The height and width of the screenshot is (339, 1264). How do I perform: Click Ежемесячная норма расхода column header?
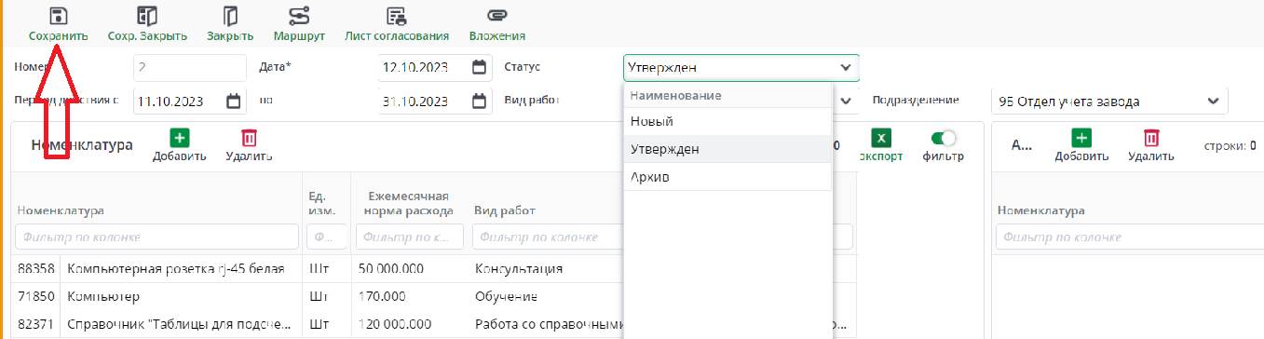click(409, 203)
